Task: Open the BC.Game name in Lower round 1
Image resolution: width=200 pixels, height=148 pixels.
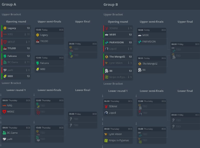Action: pos(12,133)
